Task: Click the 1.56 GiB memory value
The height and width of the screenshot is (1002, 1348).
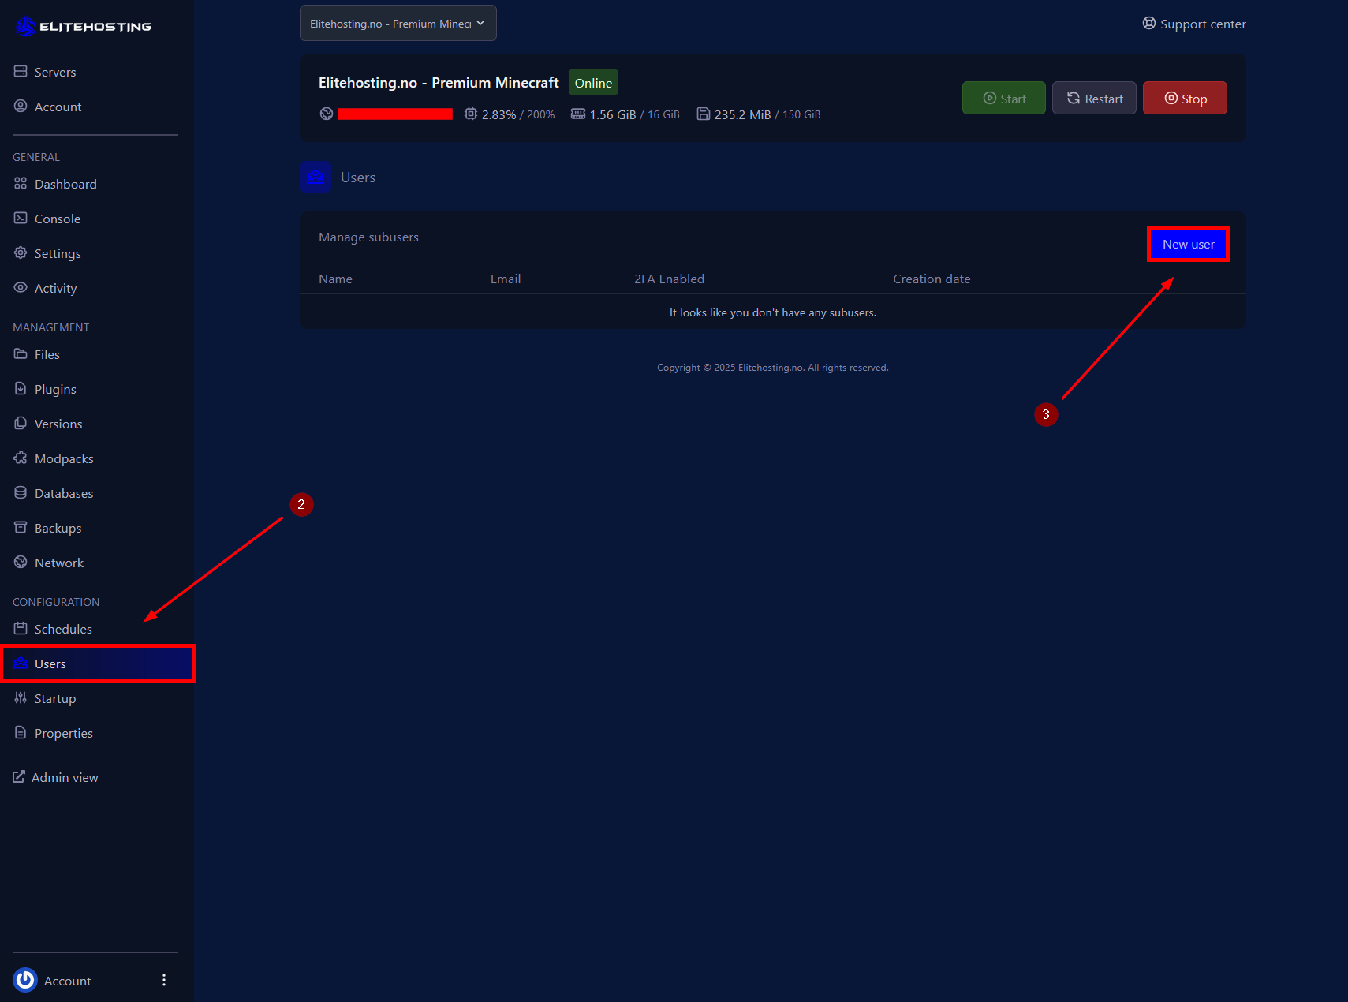Action: (x=613, y=114)
